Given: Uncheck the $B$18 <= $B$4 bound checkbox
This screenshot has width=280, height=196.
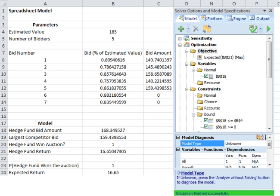Looking at the screenshot, I should click(206, 120).
